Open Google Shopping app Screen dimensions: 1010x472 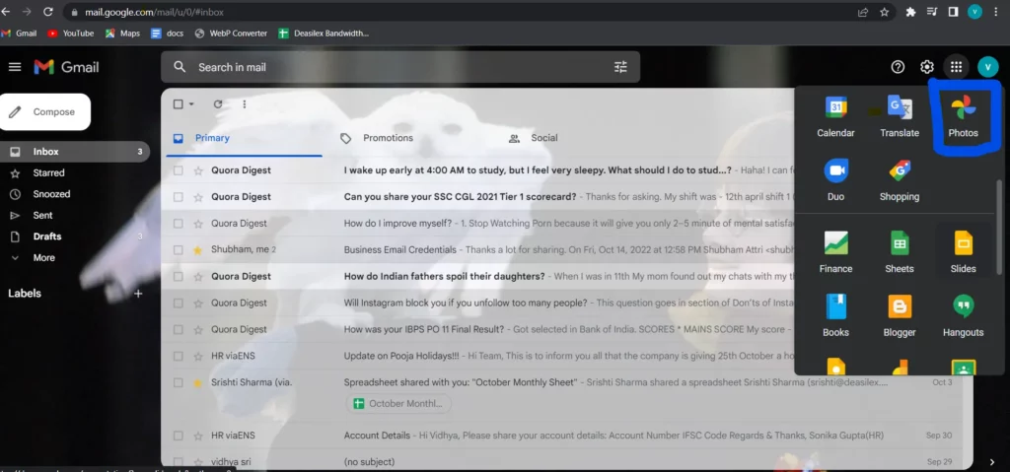click(x=900, y=180)
